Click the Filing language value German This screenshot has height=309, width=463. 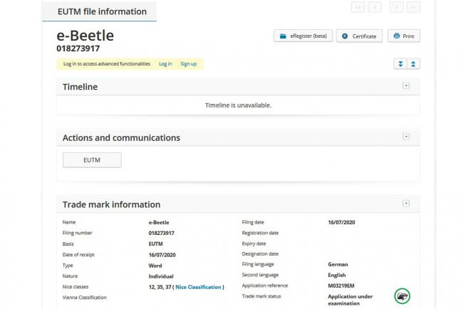[338, 264]
